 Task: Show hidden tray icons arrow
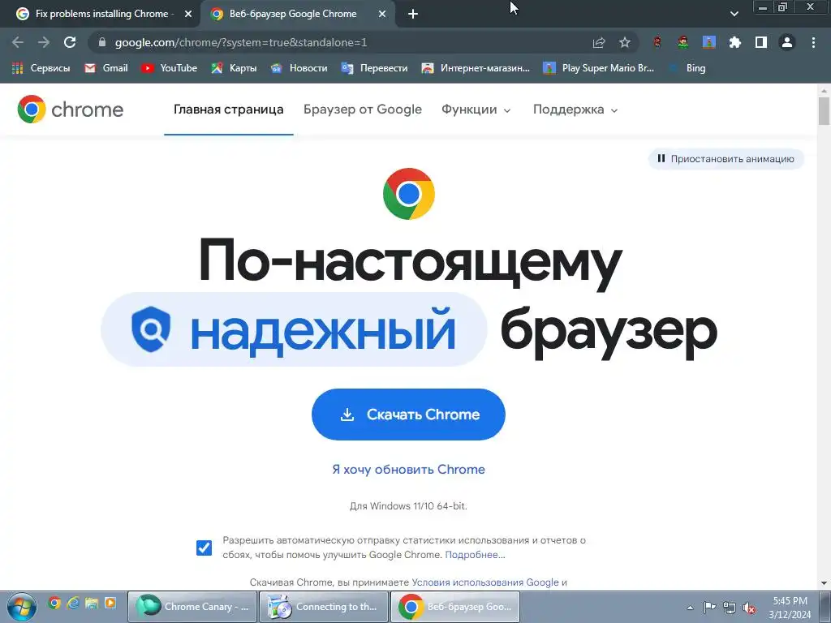(690, 608)
